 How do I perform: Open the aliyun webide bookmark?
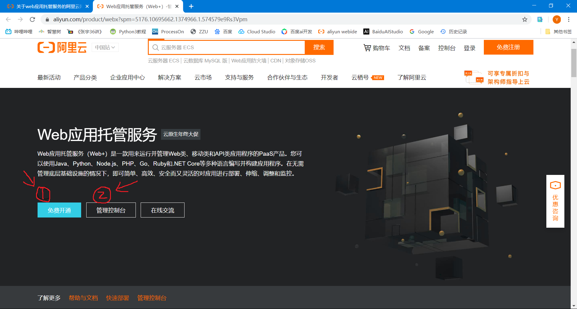point(338,31)
